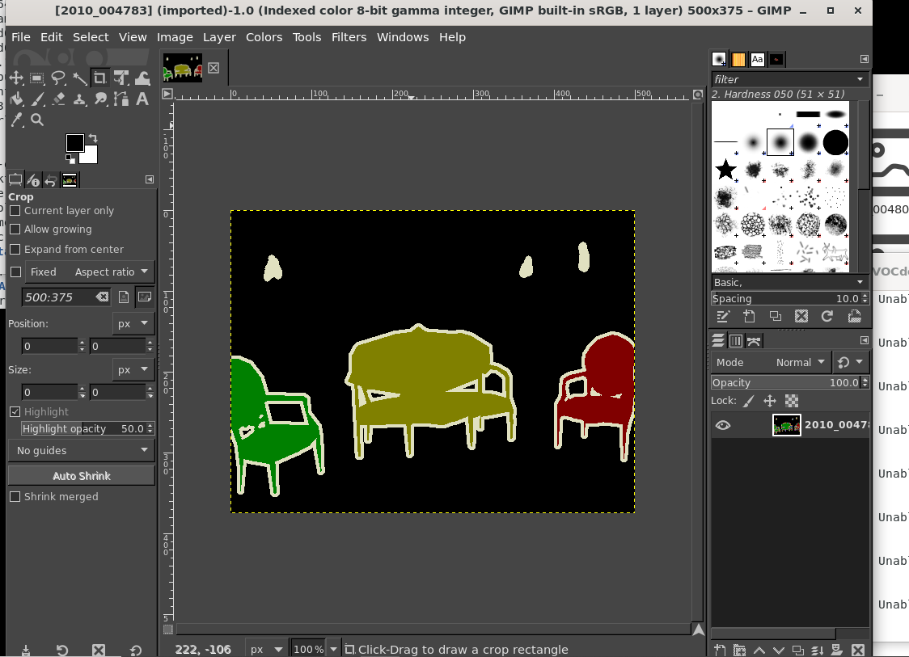Toggle visibility eye of 2010_0047 layer
This screenshot has width=909, height=657.
[x=723, y=425]
